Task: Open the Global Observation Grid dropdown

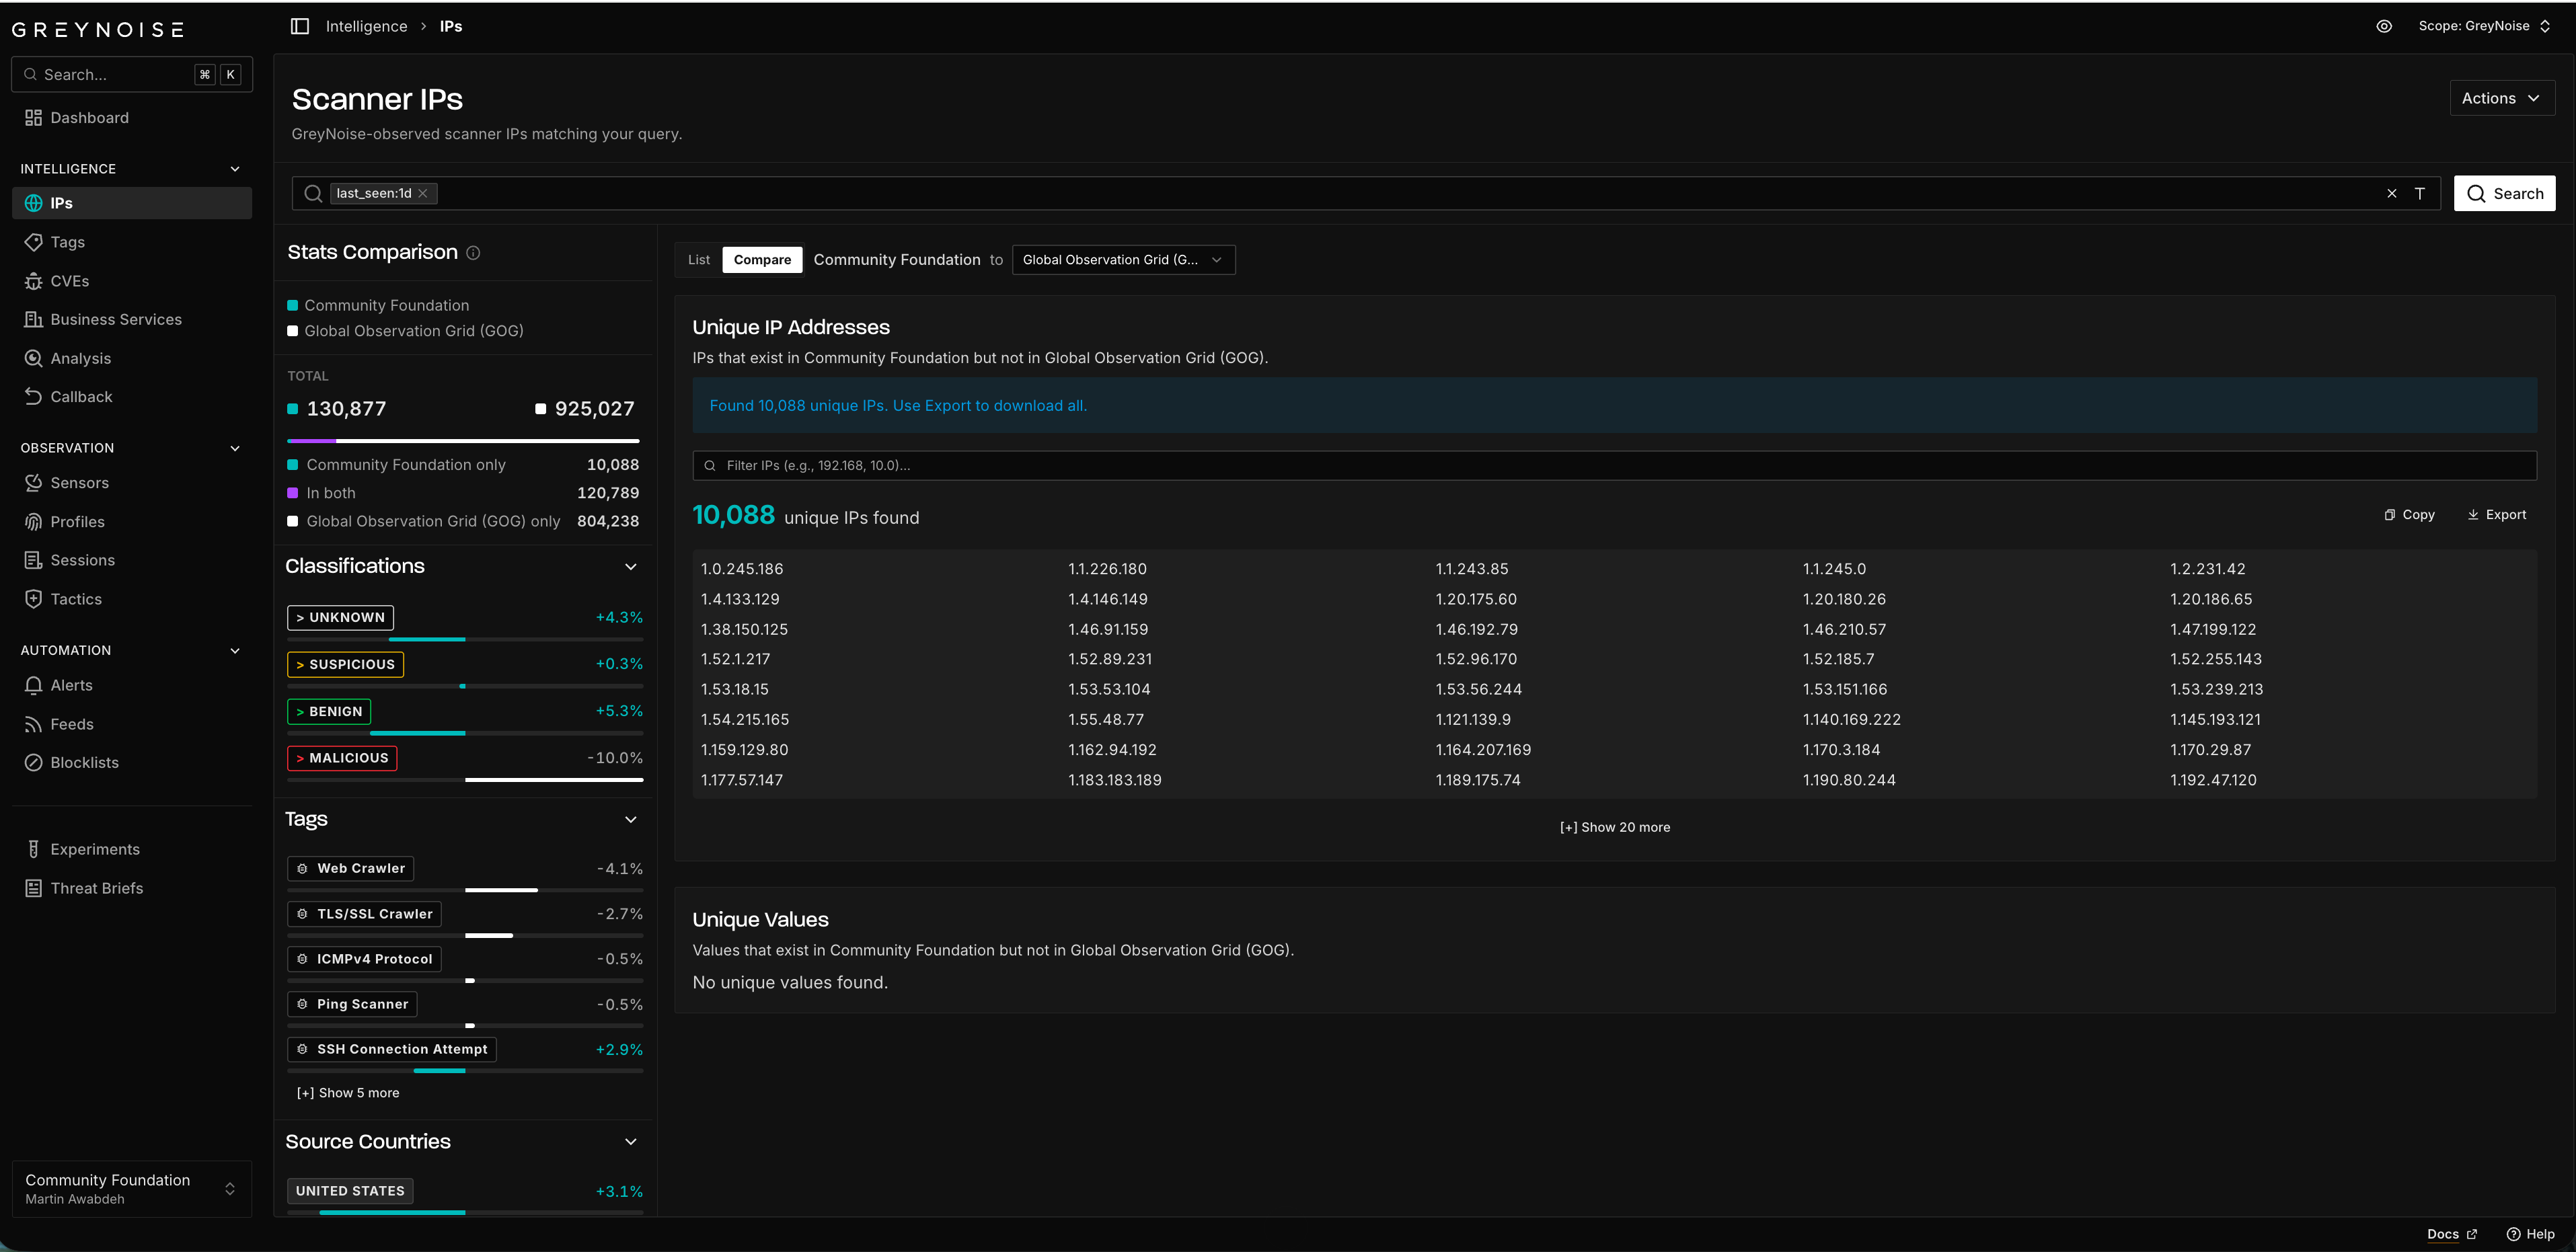Action: coord(1123,260)
